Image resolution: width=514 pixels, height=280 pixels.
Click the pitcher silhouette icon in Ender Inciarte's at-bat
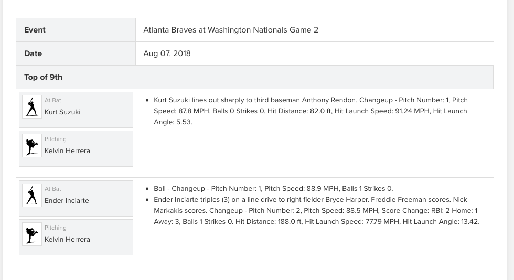(32, 234)
